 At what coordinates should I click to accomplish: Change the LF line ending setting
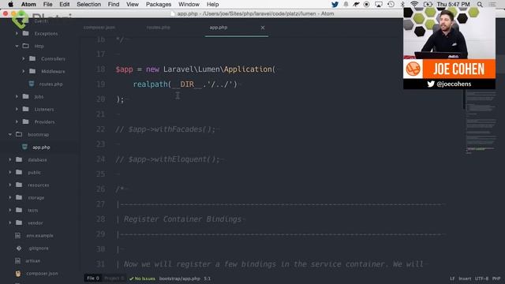tap(452, 278)
